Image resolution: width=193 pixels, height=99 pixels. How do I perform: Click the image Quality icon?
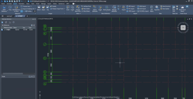click(x=51, y=6)
